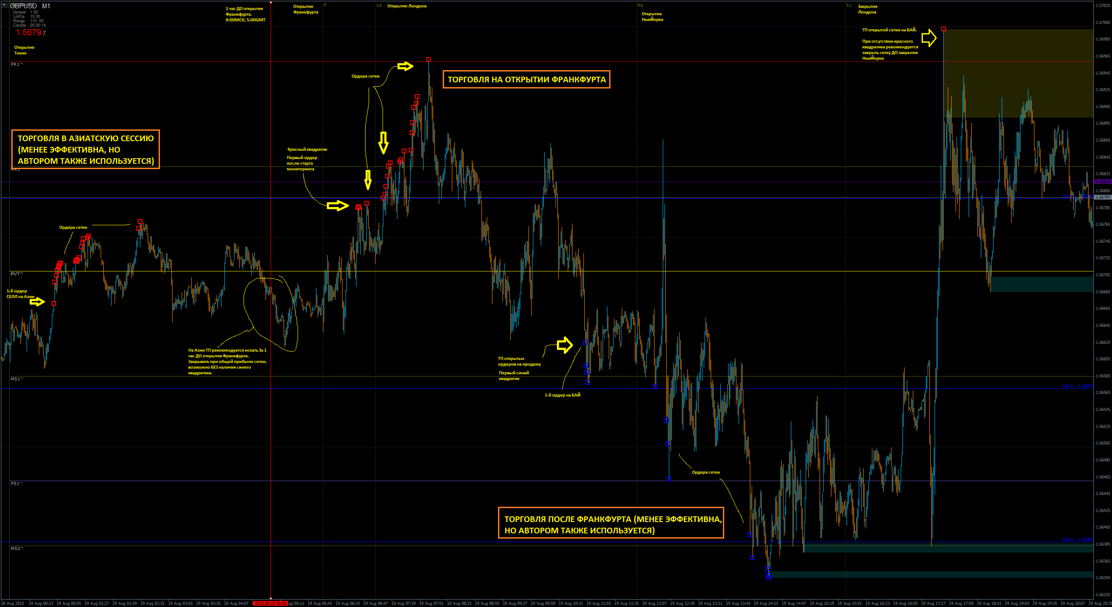Image resolution: width=1112 pixels, height=607 pixels.
Task: Click the GBPUSD M1 chart title
Action: (30, 6)
